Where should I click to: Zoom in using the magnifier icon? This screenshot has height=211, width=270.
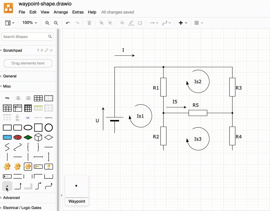(47, 23)
